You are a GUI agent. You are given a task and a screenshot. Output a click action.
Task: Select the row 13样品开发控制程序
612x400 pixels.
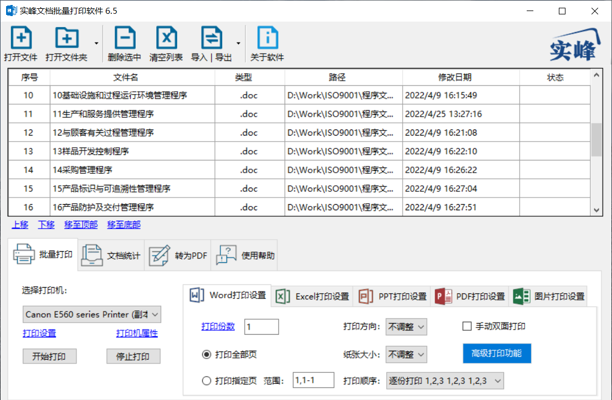point(299,151)
